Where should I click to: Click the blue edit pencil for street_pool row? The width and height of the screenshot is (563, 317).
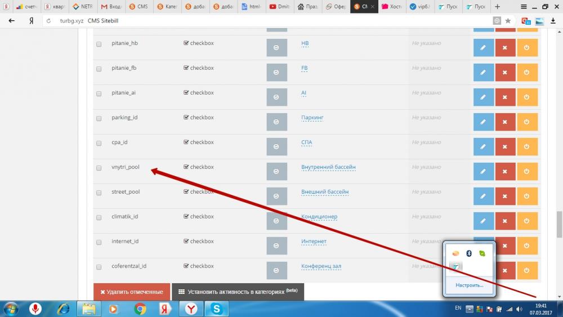(483, 197)
